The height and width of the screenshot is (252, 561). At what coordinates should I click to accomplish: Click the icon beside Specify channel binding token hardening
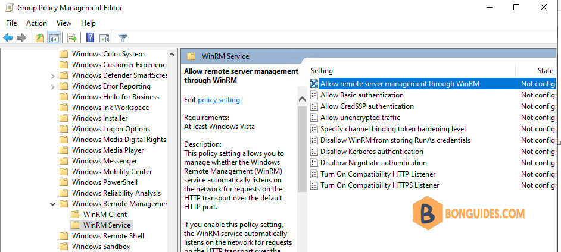coord(314,129)
